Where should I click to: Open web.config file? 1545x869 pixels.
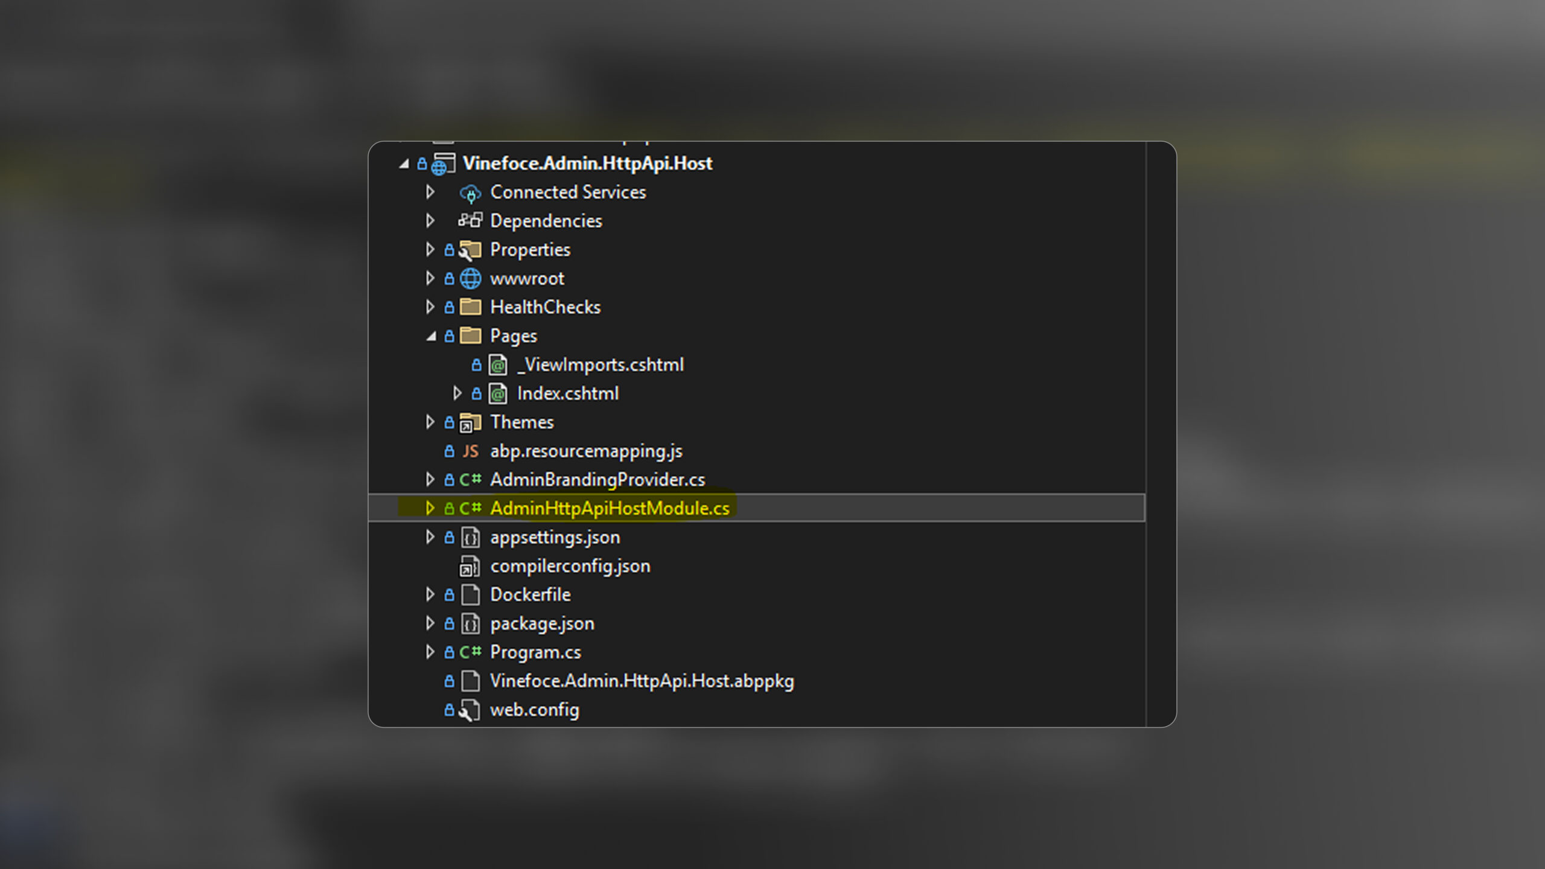click(534, 710)
